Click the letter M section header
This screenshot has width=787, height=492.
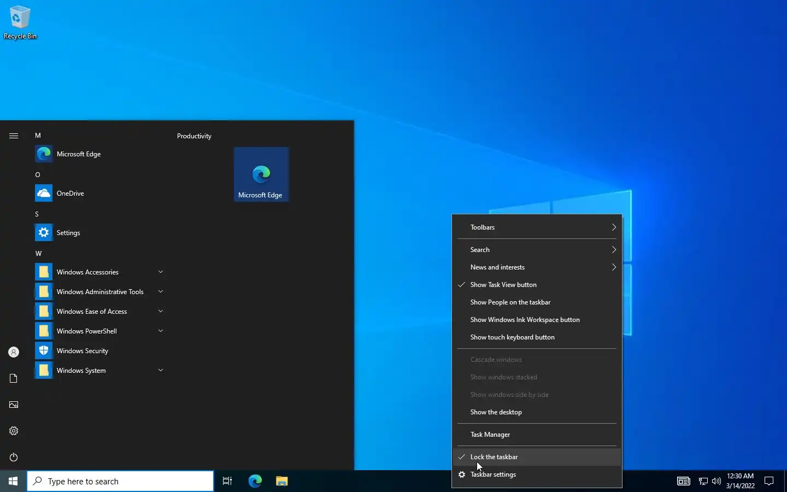38,136
